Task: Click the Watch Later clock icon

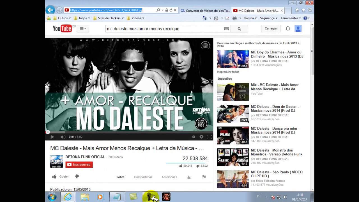Action: (194, 137)
